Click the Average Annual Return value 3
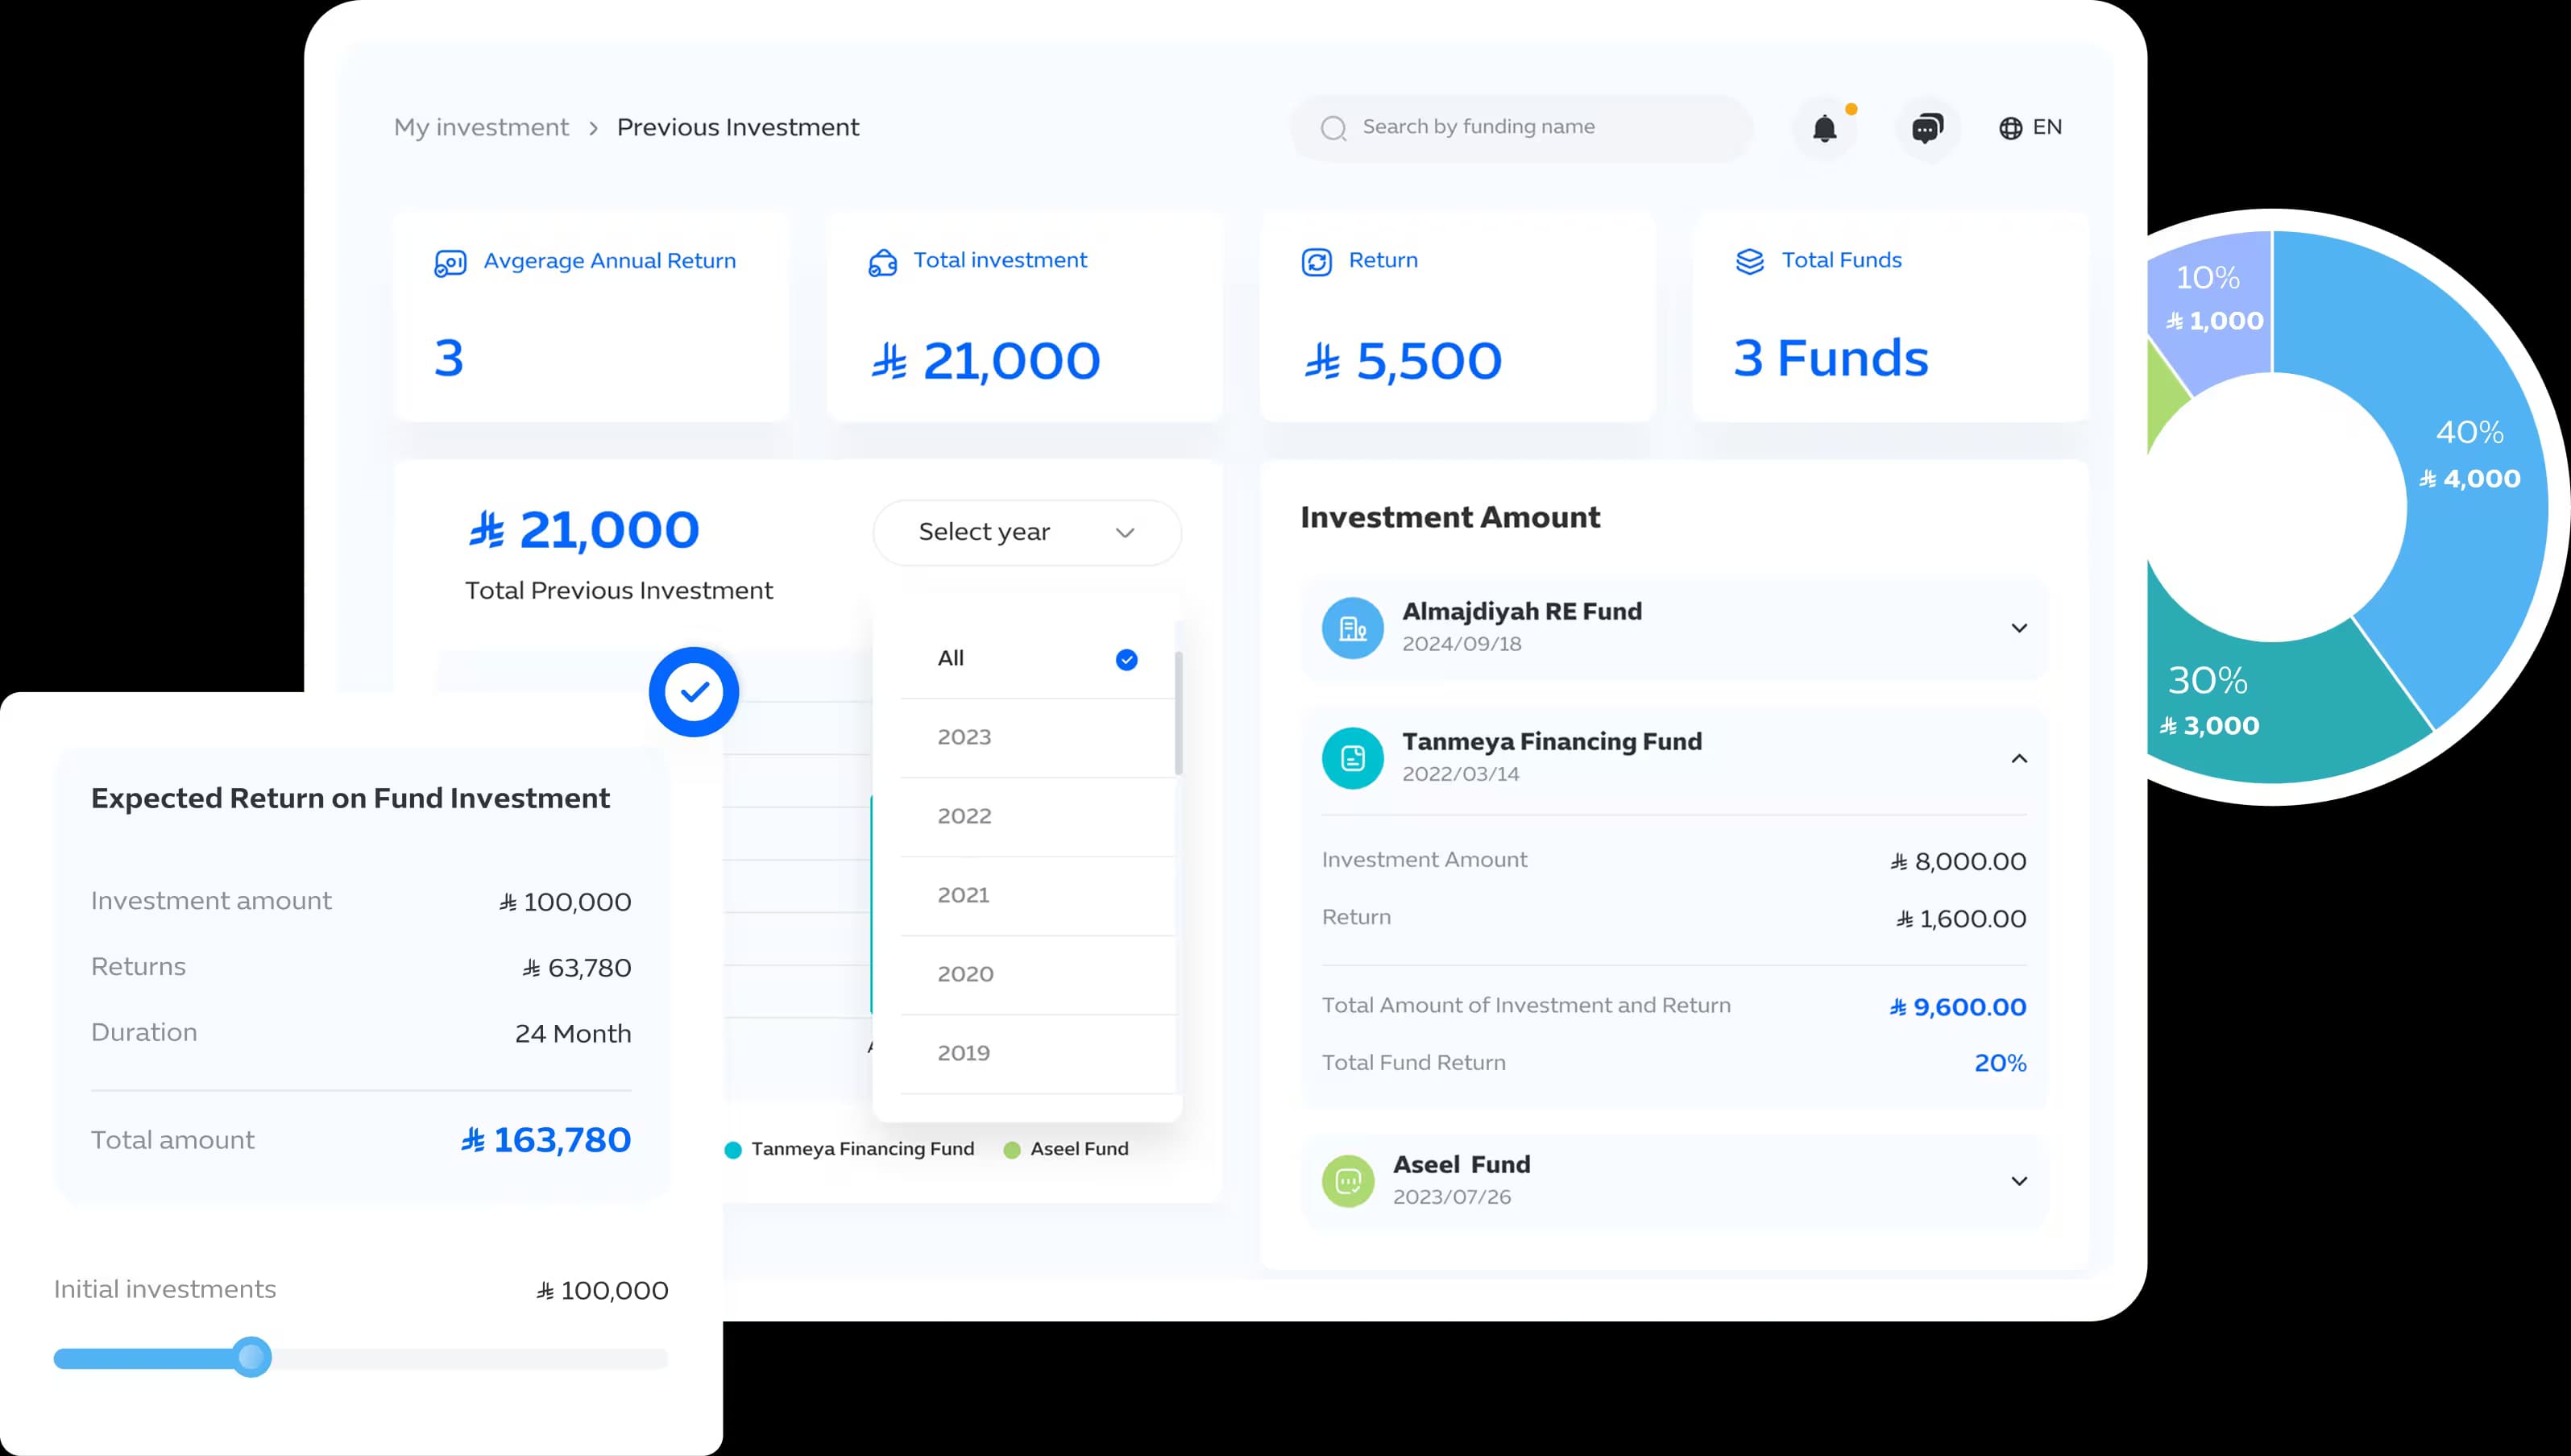 pyautogui.click(x=449, y=358)
